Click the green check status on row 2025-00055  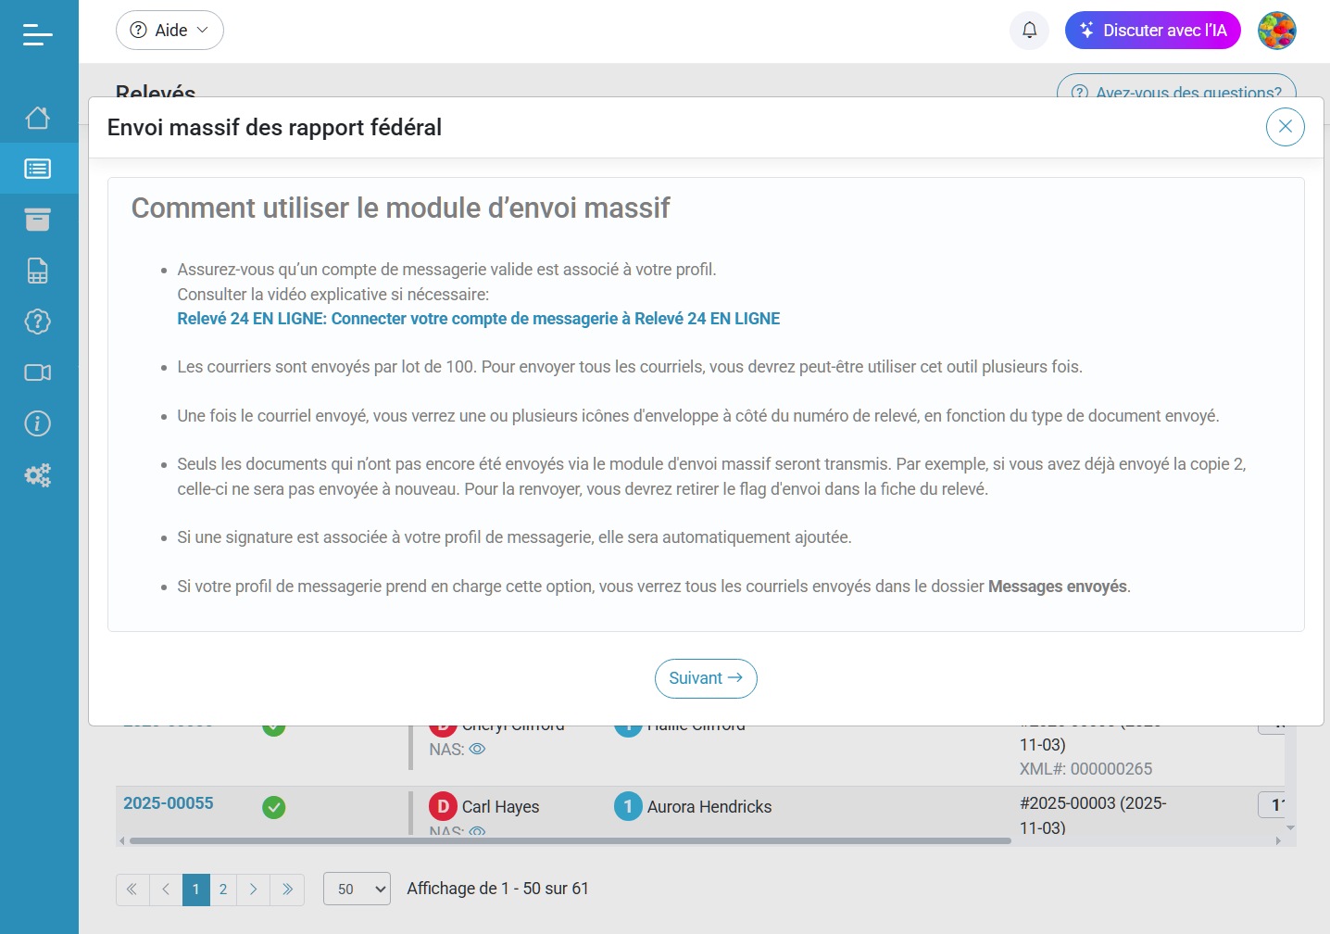click(x=274, y=807)
